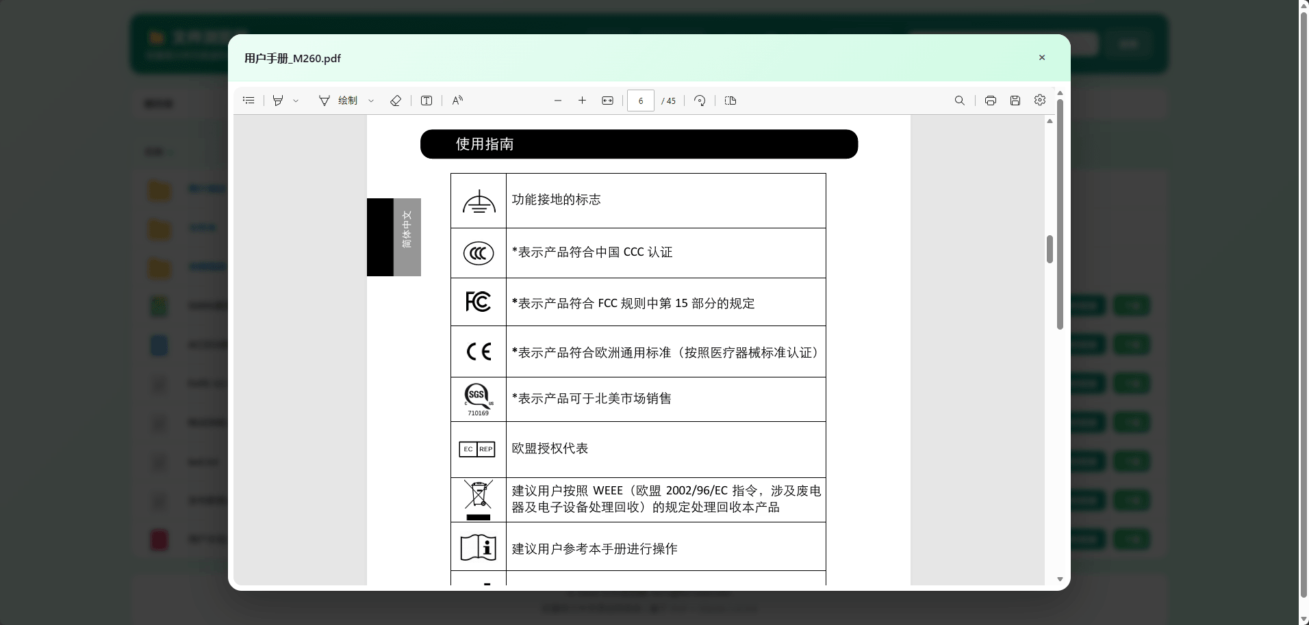Select the eraser tool
The height and width of the screenshot is (625, 1309).
coord(396,101)
